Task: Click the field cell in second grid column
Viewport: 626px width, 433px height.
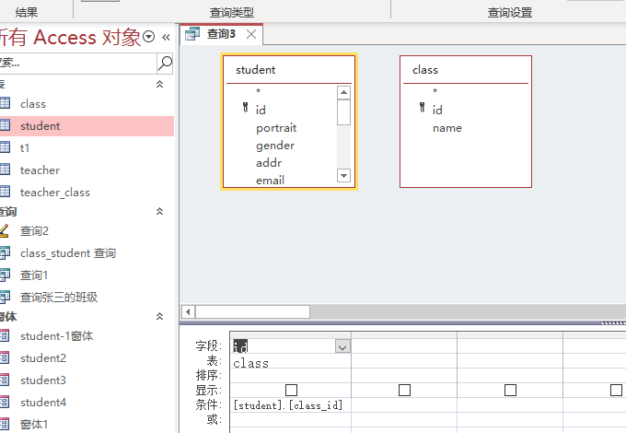Action: point(404,345)
